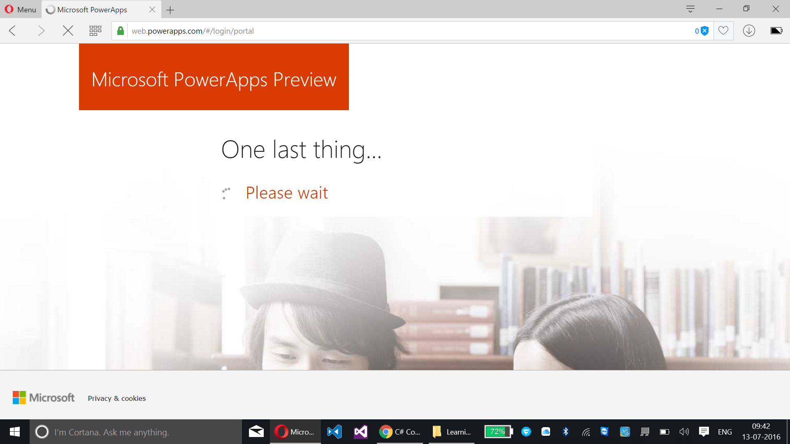The width and height of the screenshot is (790, 444).
Task: Open the OneDrive cloud tray icon
Action: click(x=546, y=432)
